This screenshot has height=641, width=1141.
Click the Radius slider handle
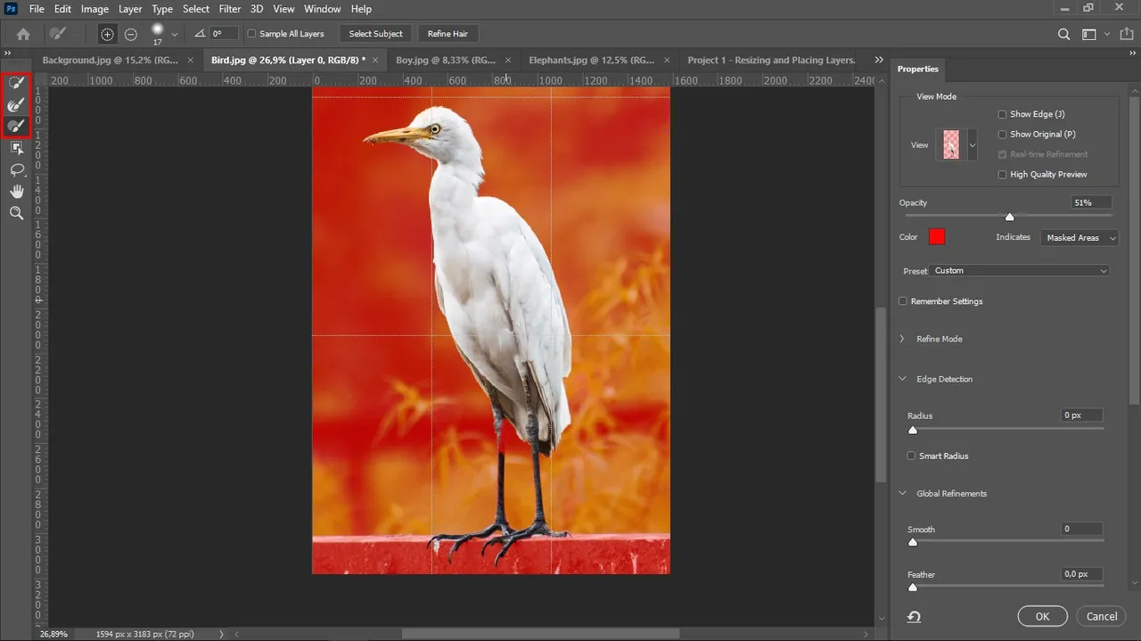(912, 430)
